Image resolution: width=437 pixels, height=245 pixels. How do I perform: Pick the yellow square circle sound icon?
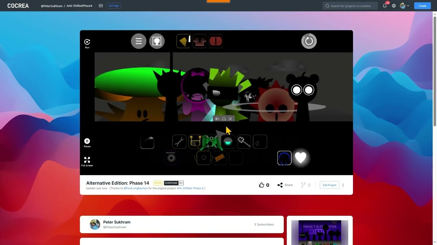204,158
